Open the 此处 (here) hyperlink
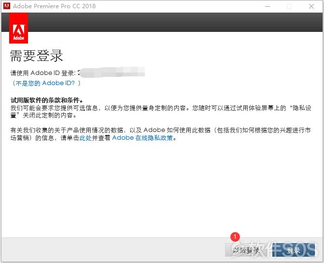 pyautogui.click(x=85, y=138)
